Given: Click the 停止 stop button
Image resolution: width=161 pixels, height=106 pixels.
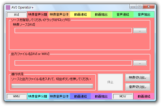Looking at the screenshot, I should click(110, 82).
